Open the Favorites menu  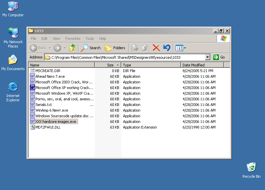[73, 39]
